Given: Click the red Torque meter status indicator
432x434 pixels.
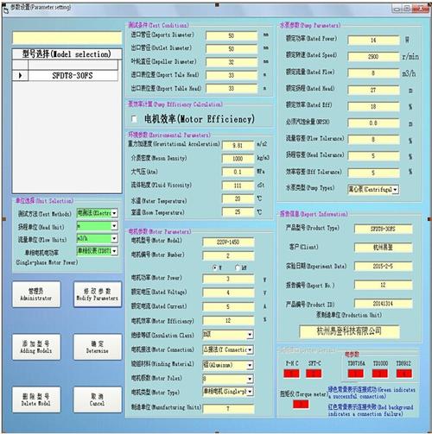Looking at the screenshot, I should [x=301, y=404].
